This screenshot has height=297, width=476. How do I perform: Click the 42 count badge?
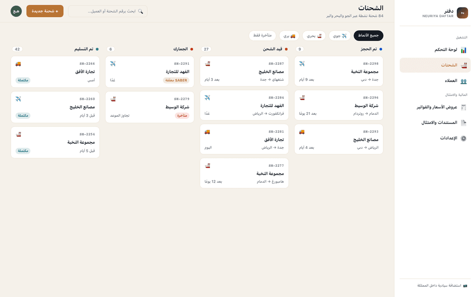tap(17, 49)
